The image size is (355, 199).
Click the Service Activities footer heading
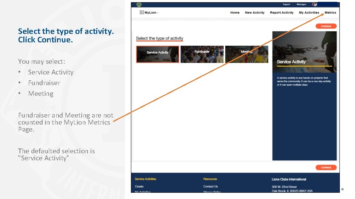pyautogui.click(x=145, y=179)
